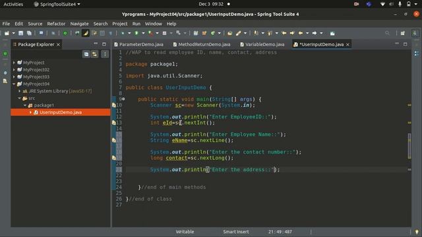Go to Last Edit Location arrow icon
The width and height of the screenshot is (422, 237).
click(x=284, y=34)
